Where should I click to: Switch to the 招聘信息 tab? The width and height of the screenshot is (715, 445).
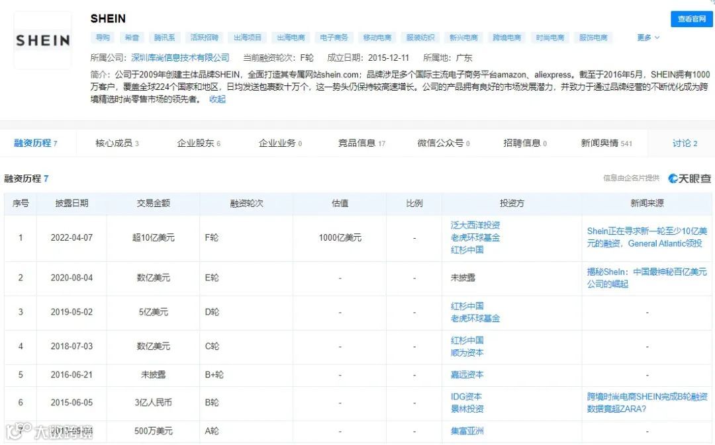tap(525, 143)
